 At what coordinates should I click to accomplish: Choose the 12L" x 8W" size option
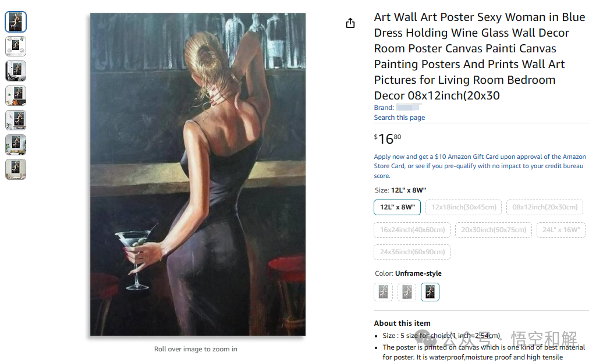click(x=397, y=207)
